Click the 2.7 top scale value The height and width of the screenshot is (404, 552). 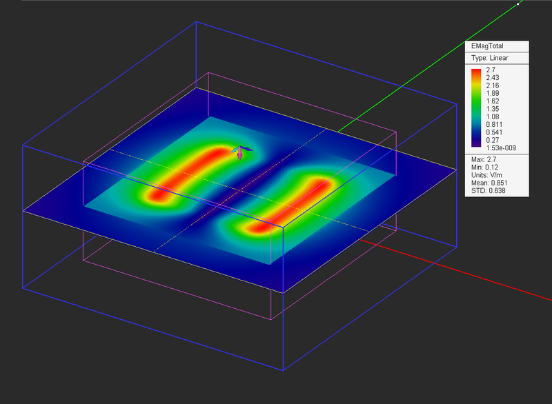[x=491, y=70]
